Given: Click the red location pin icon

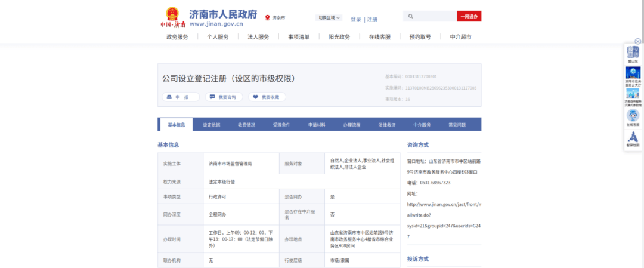Looking at the screenshot, I should [x=268, y=18].
